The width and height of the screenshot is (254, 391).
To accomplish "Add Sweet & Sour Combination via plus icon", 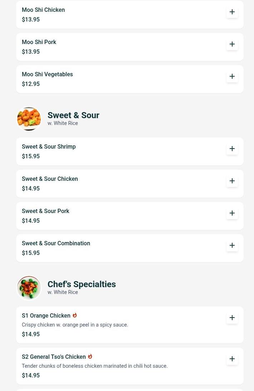I will coord(232,245).
